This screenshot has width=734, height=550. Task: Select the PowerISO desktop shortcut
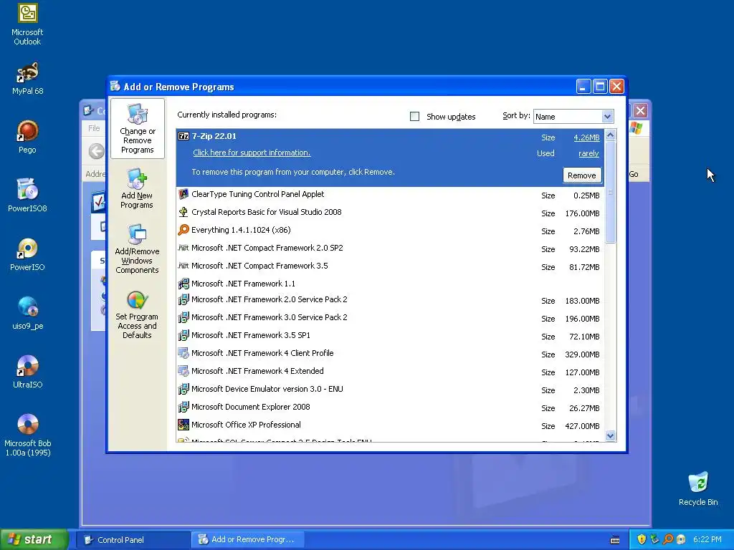pos(27,254)
